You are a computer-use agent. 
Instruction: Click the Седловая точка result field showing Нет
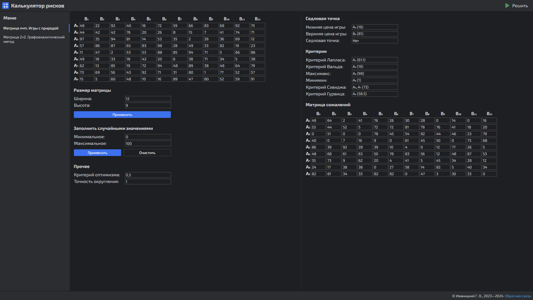pos(375,41)
